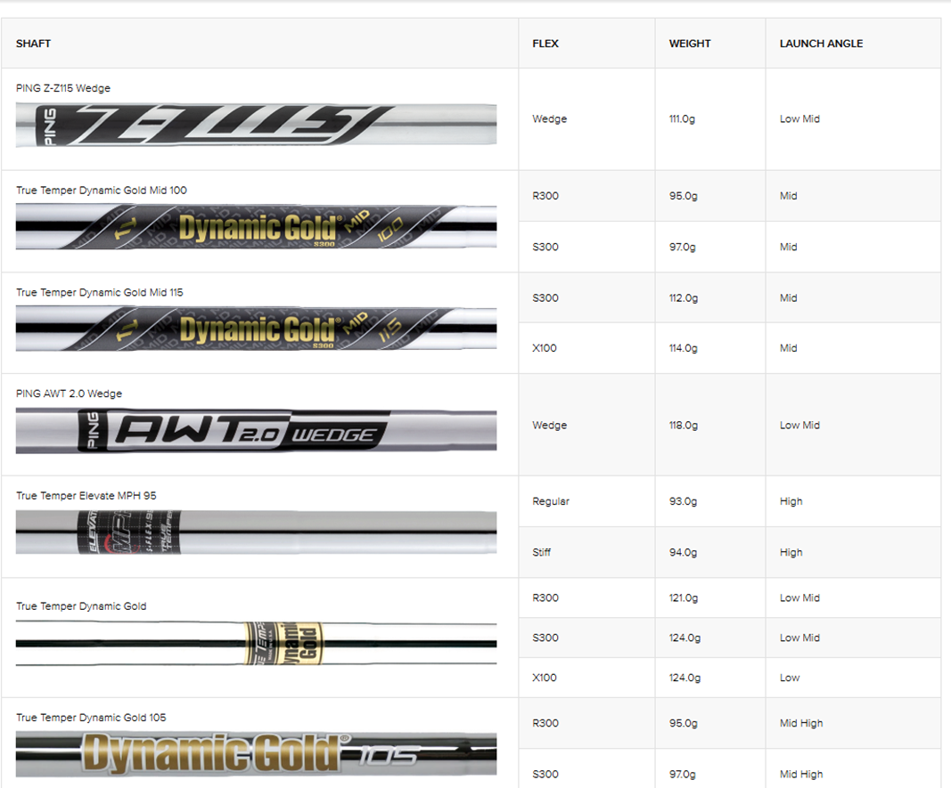Select the 'True Temper Dynamic Gold Mid 100' label

102,191
